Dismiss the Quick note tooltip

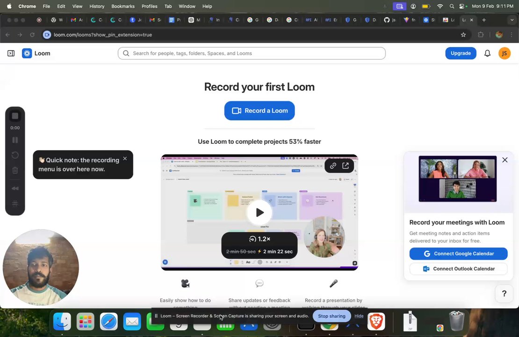point(125,159)
